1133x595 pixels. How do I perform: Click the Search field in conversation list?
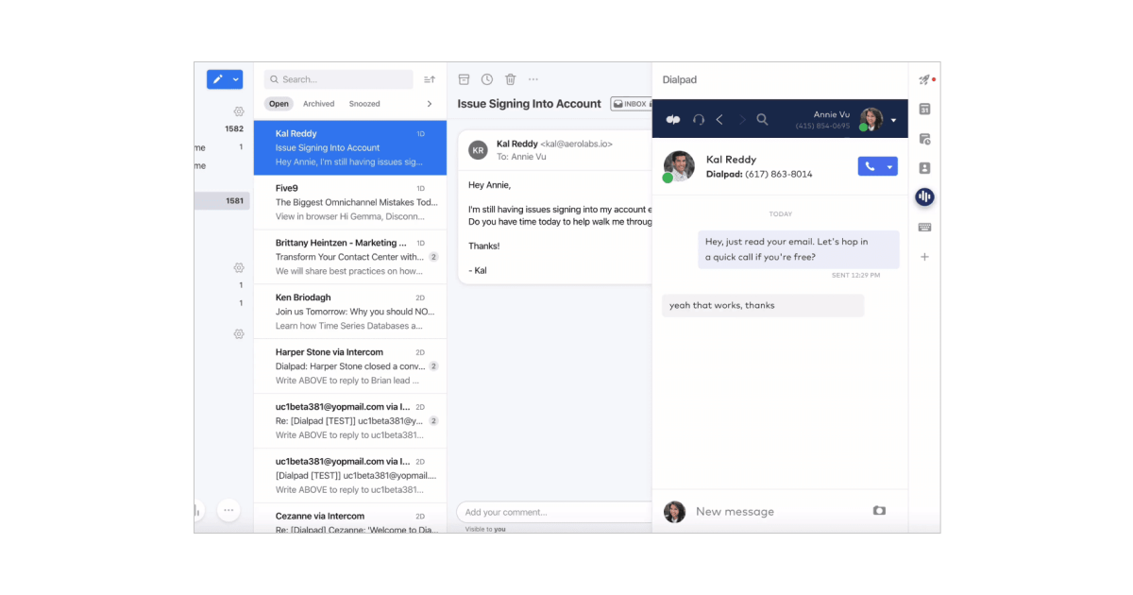(x=338, y=79)
